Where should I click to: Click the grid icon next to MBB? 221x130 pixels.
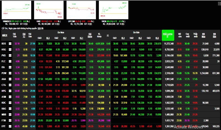click(10, 114)
